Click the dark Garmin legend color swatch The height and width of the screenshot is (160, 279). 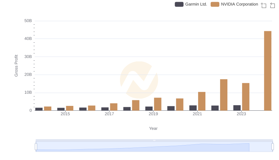click(179, 4)
